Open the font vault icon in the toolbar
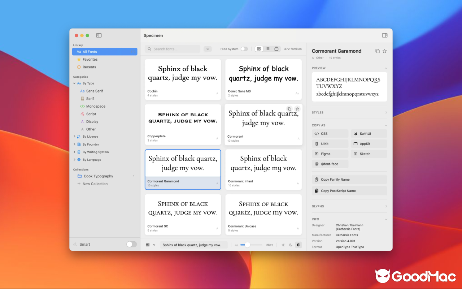The height and width of the screenshot is (289, 462). tap(276, 48)
